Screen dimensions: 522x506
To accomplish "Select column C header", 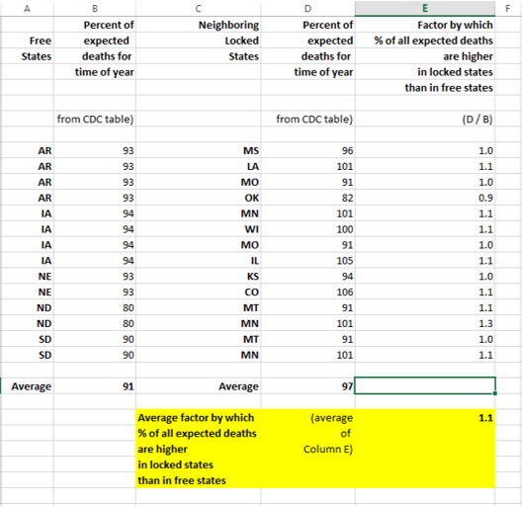I will pos(199,8).
